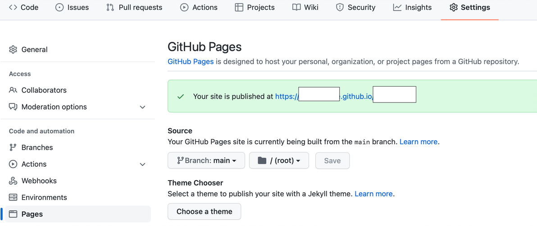Click the Branches icon in sidebar
The image size is (537, 226).
coord(13,147)
